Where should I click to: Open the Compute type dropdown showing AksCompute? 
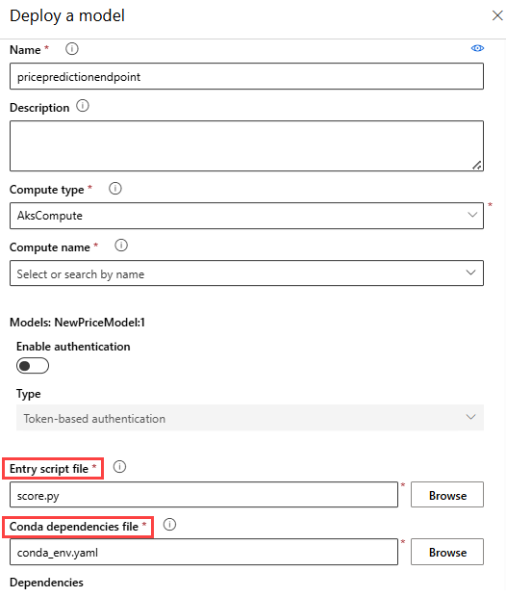[x=246, y=216]
